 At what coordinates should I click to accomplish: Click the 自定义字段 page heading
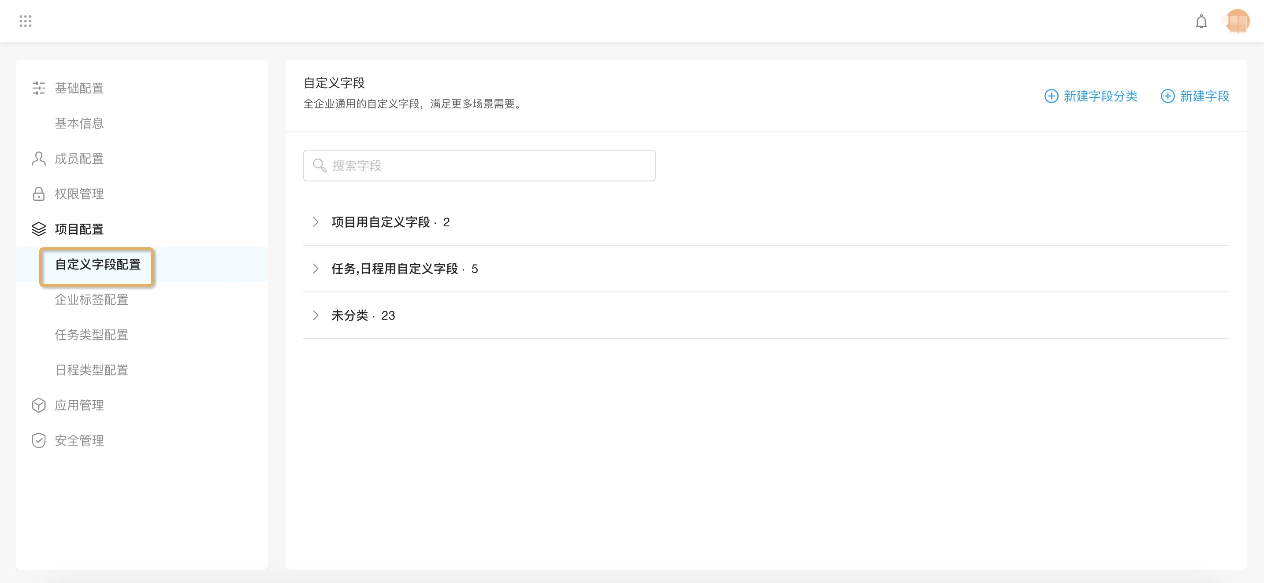tap(334, 83)
